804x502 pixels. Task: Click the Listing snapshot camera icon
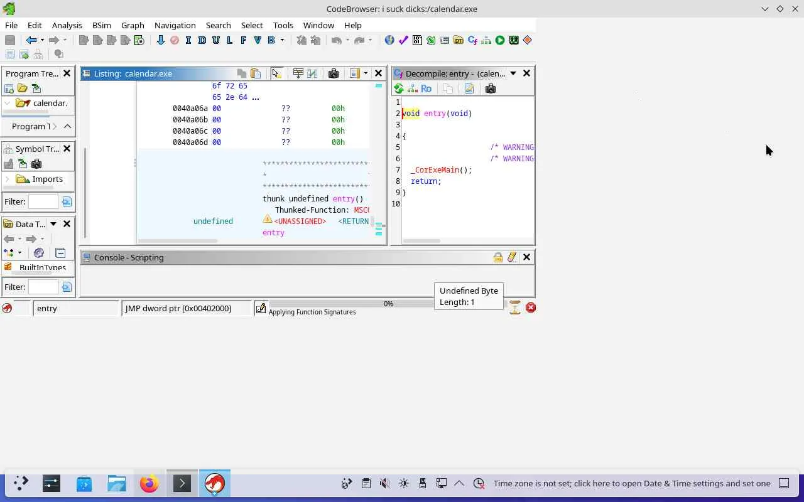click(334, 73)
